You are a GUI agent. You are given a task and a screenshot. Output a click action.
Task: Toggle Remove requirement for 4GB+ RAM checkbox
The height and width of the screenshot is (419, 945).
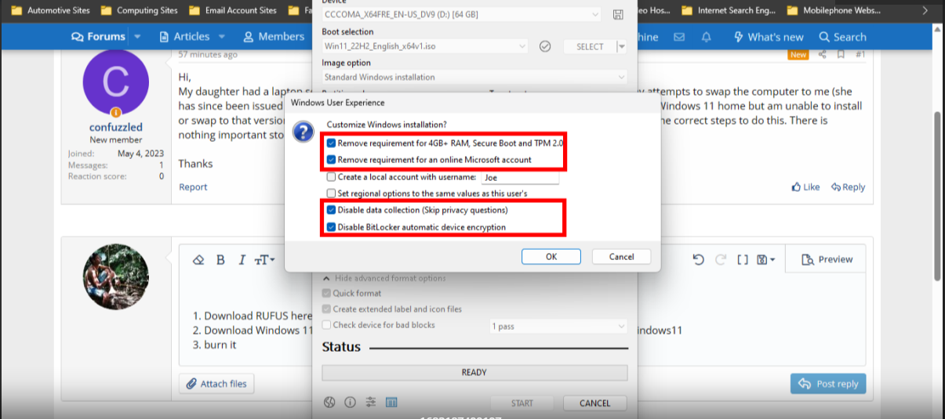331,143
